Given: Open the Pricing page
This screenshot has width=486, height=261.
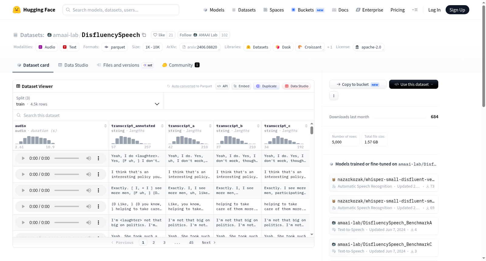Looking at the screenshot, I should (x=397, y=10).
